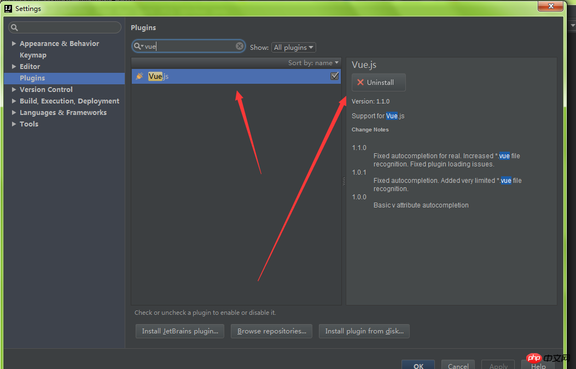Confirm with the OK button
576x369 pixels.
tap(418, 365)
